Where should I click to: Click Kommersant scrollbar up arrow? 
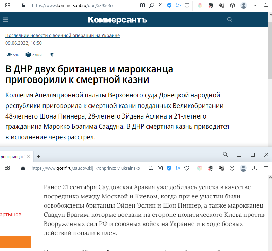coord(270,15)
